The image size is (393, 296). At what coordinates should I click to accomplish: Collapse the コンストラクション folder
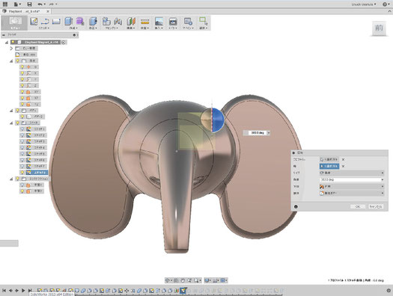point(11,179)
